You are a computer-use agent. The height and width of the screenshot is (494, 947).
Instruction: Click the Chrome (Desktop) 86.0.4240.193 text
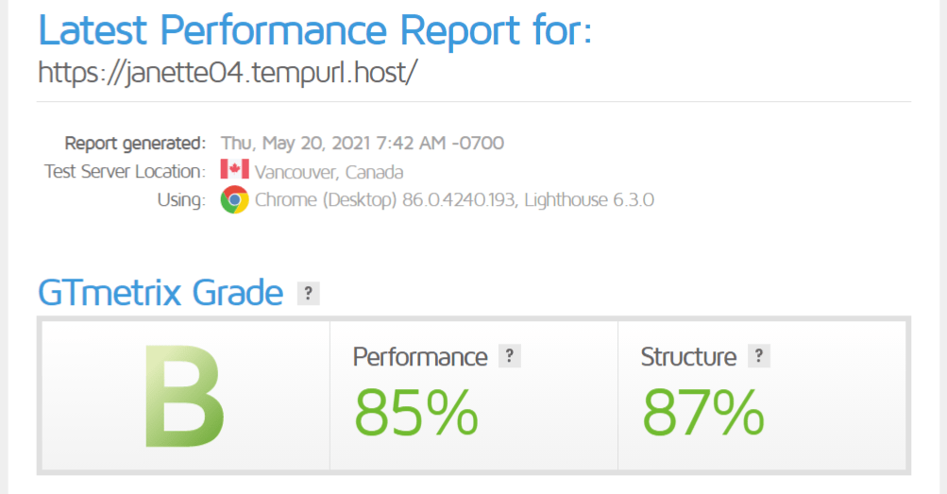click(x=385, y=200)
